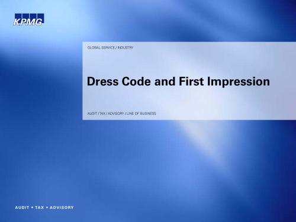Select the title 'Dress Code and First Impression'

pyautogui.click(x=178, y=82)
